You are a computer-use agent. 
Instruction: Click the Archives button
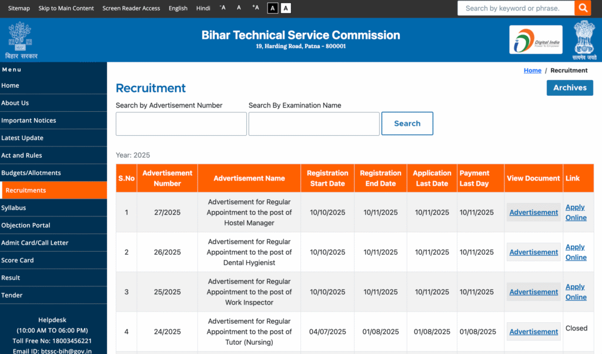(569, 88)
